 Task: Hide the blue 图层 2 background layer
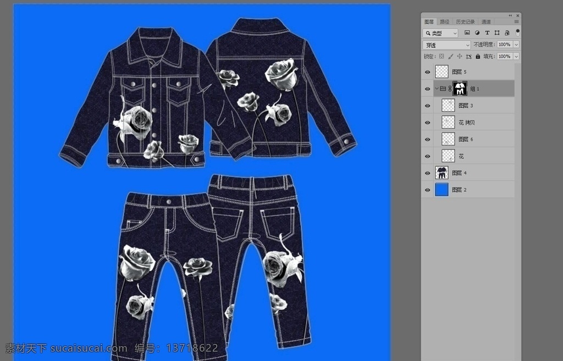point(427,190)
